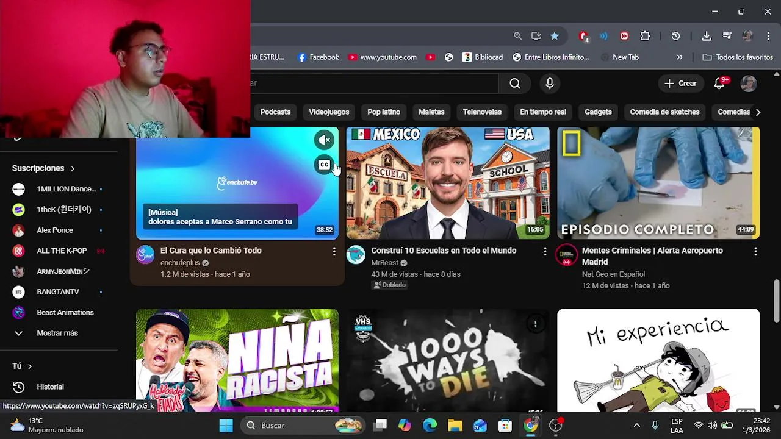Open Facebook bookmark
Viewport: 781px width, 439px height.
(x=319, y=57)
